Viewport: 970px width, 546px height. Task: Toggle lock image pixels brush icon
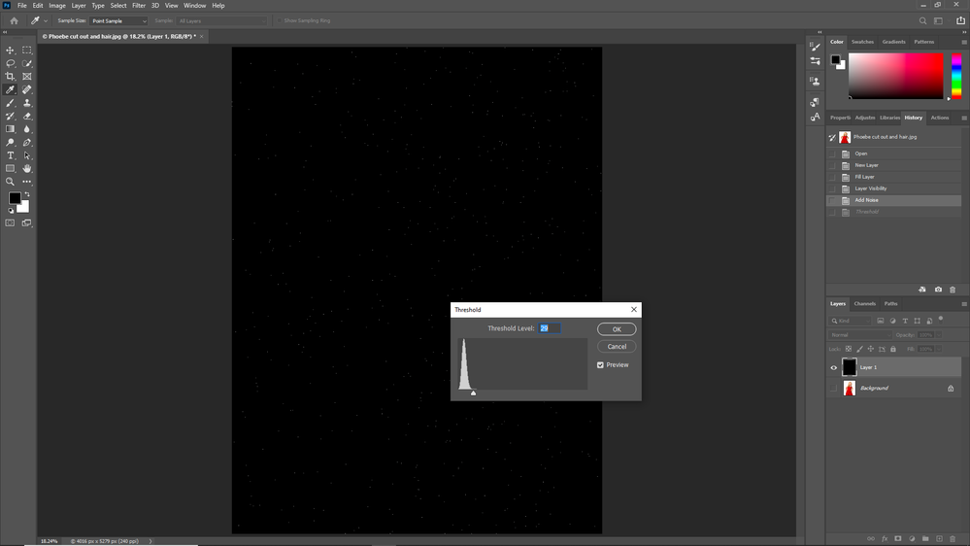pyautogui.click(x=859, y=349)
